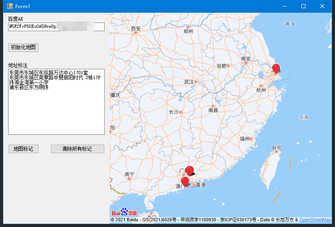335x227 pixels.
Task: Select the line 珠海金湾第一小学
Action: click(29, 82)
